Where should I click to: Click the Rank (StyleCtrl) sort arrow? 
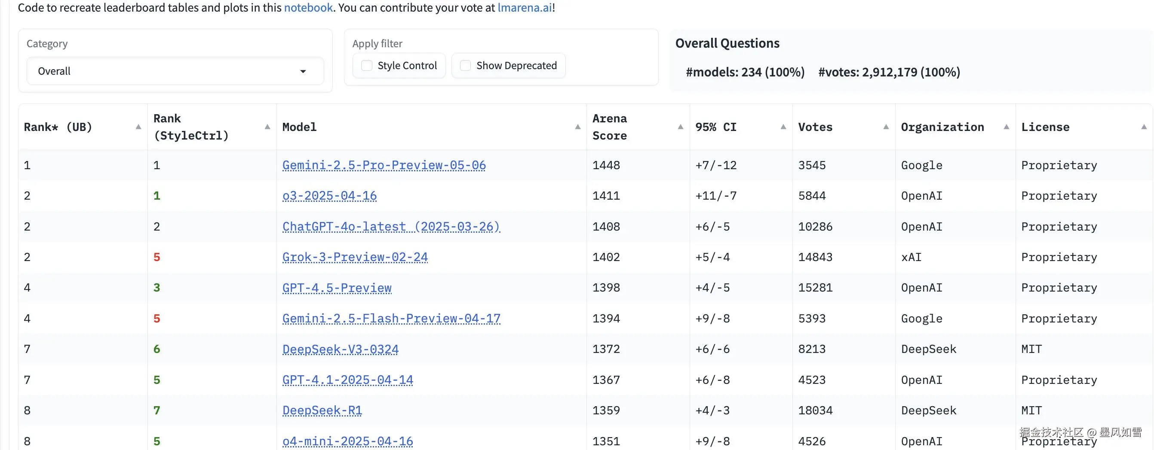[x=267, y=127]
